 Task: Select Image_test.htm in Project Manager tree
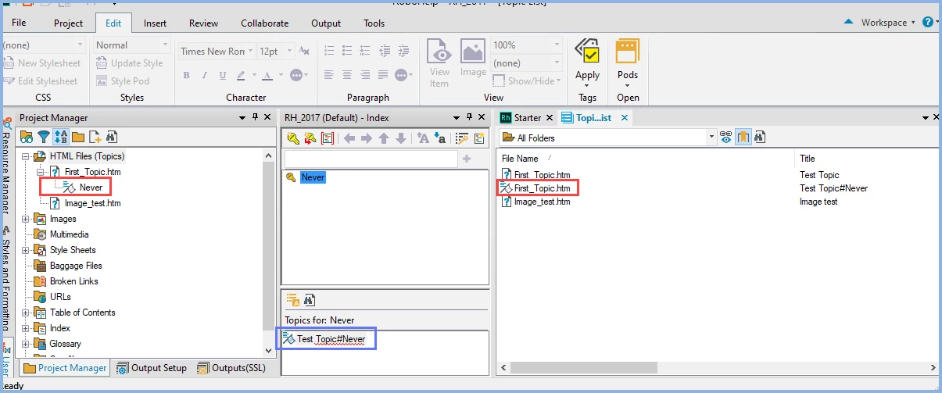coord(92,203)
